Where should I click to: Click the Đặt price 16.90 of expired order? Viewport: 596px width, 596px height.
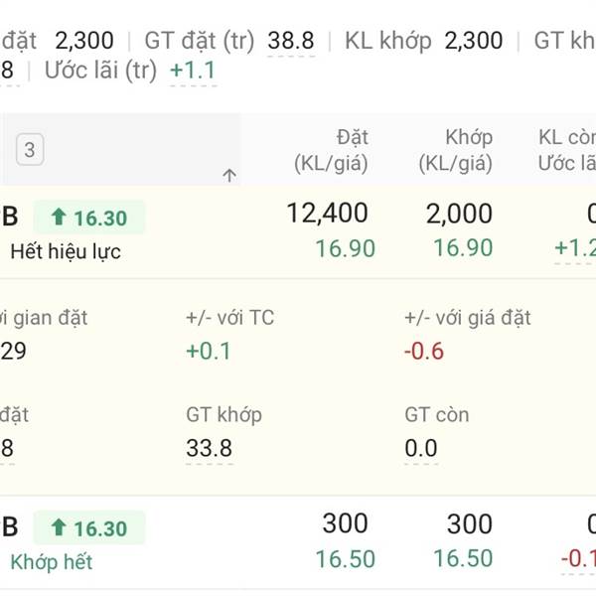pos(345,247)
